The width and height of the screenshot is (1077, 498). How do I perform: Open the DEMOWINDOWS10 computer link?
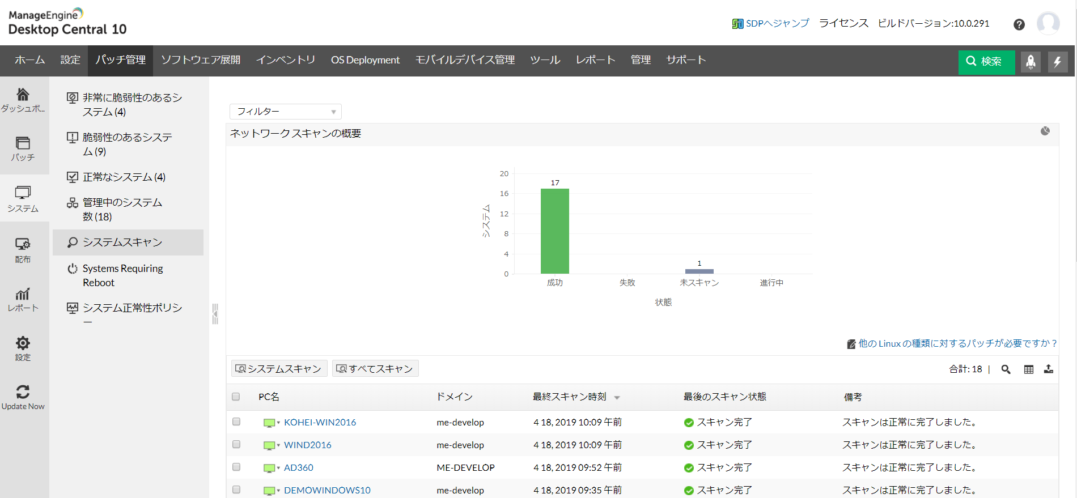pyautogui.click(x=327, y=490)
